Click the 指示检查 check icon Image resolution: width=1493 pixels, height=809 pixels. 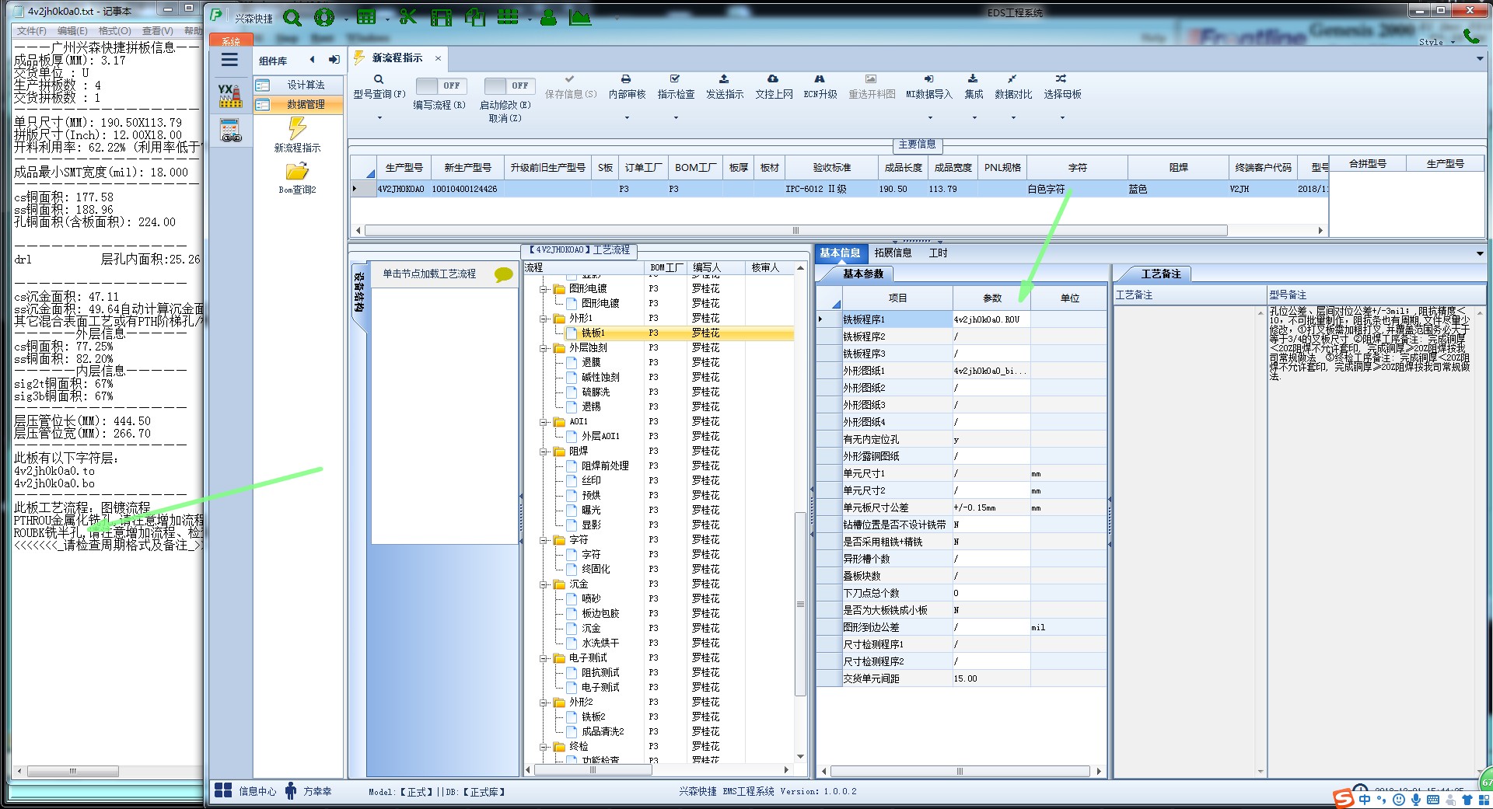(675, 79)
